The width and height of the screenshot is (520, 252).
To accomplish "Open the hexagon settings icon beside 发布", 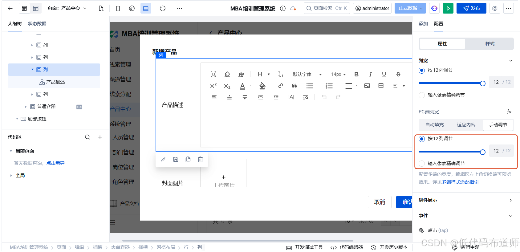I will (x=495, y=8).
